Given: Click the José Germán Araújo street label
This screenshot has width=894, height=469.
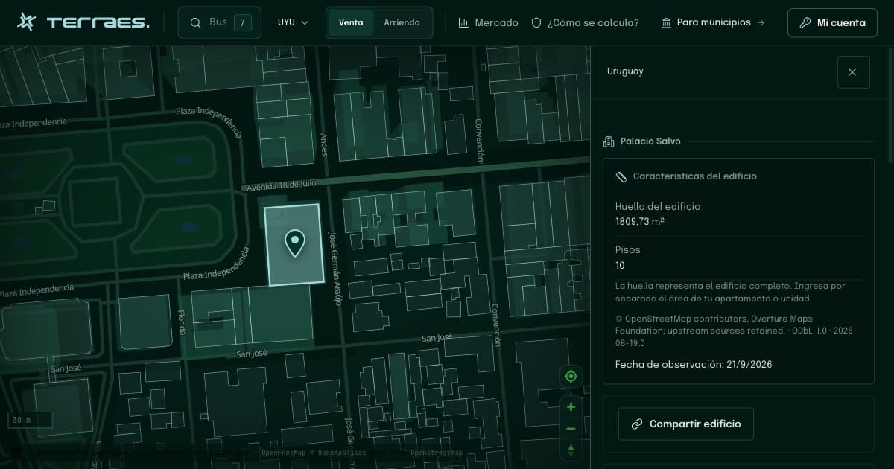Looking at the screenshot, I should pos(335,268).
